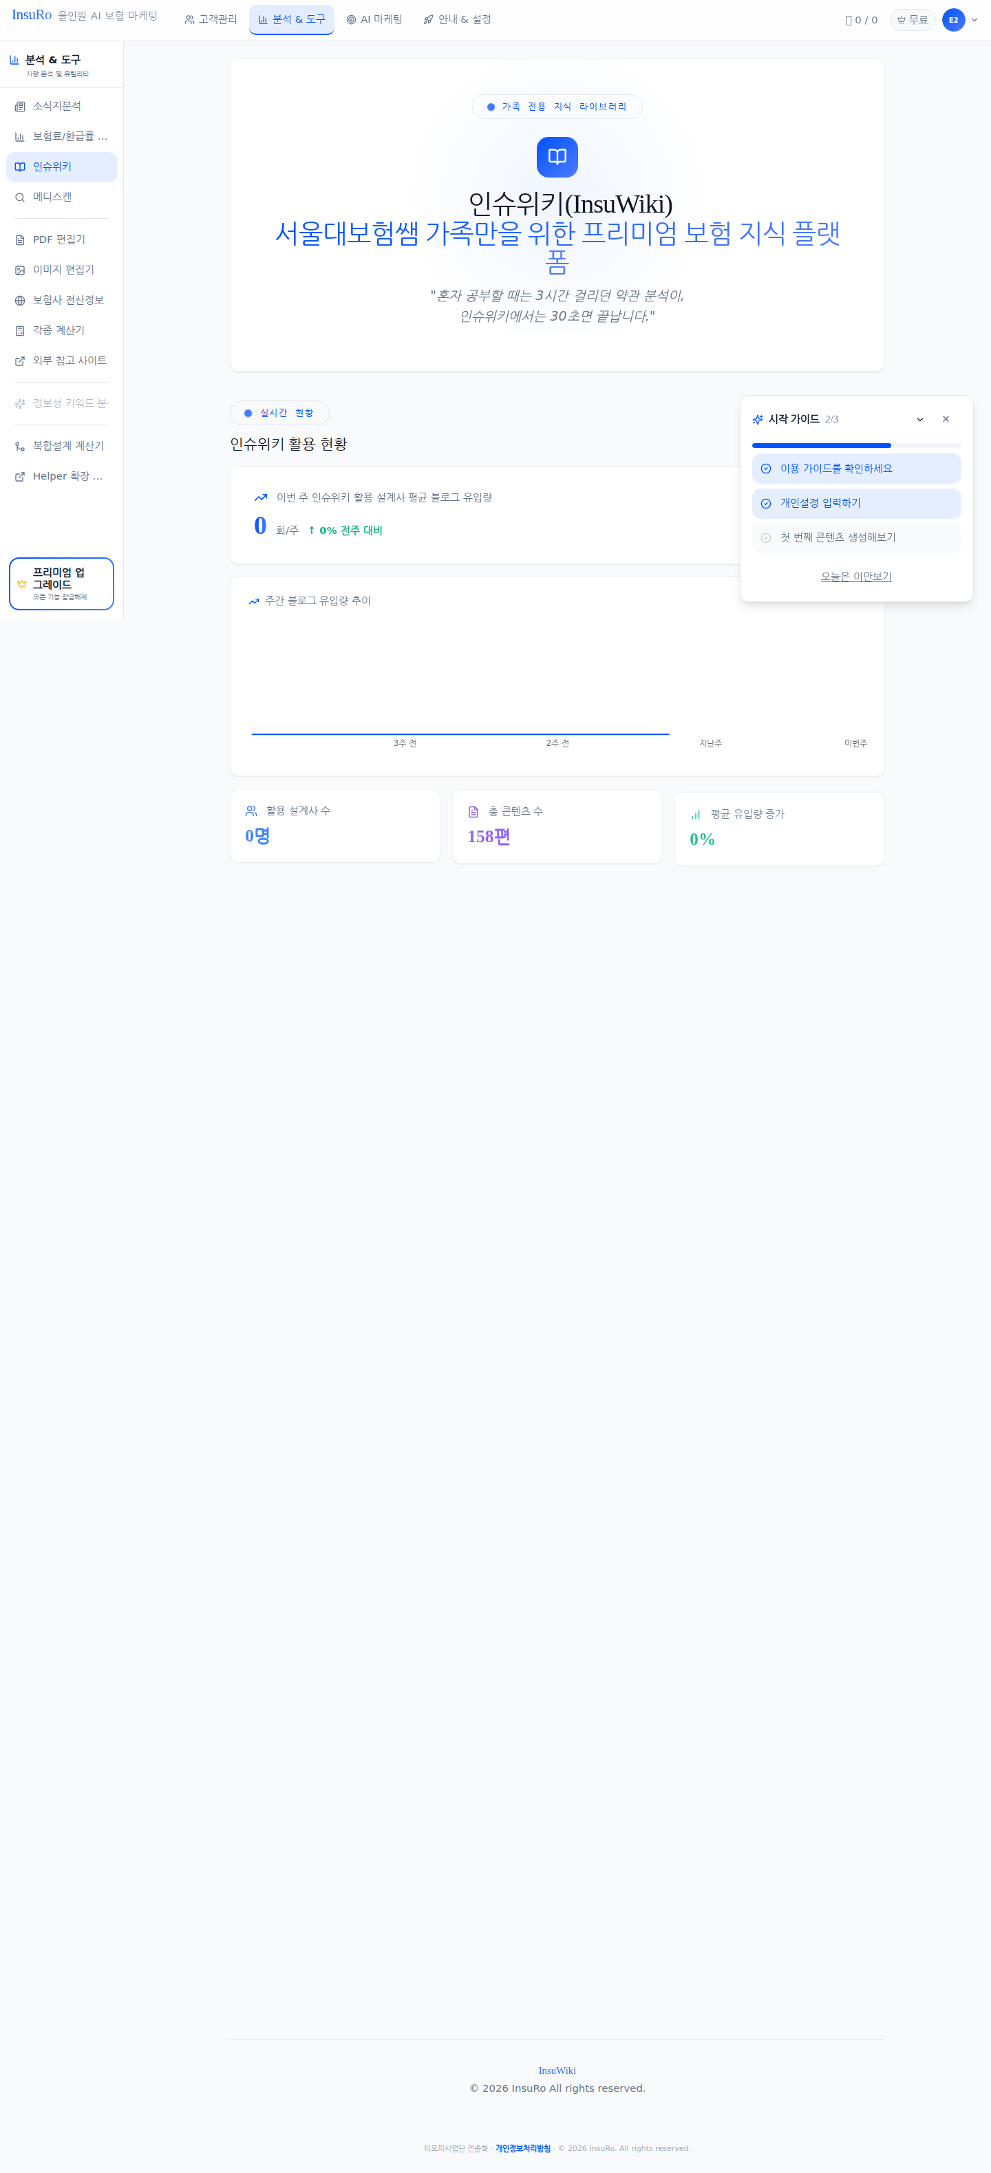Open the E2 account dropdown chevron

click(x=974, y=20)
